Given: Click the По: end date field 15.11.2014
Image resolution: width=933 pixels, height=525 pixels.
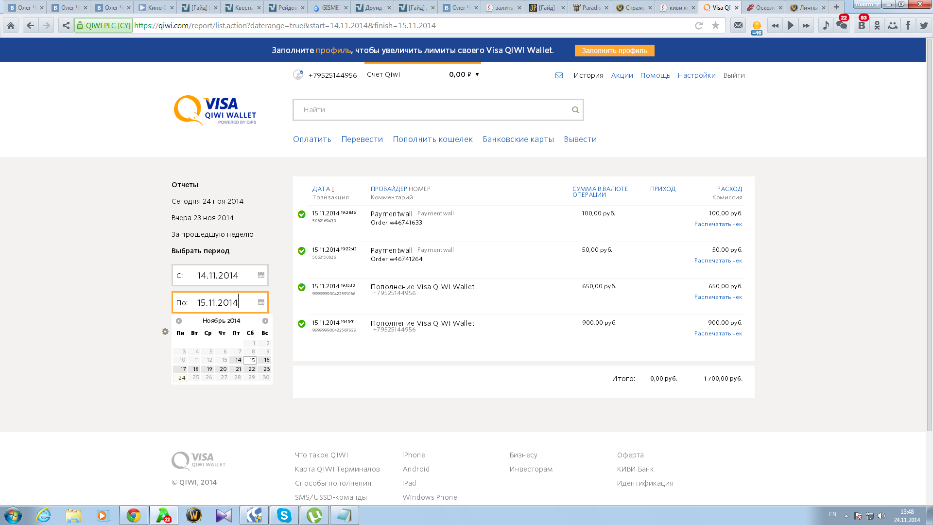Looking at the screenshot, I should (x=220, y=302).
